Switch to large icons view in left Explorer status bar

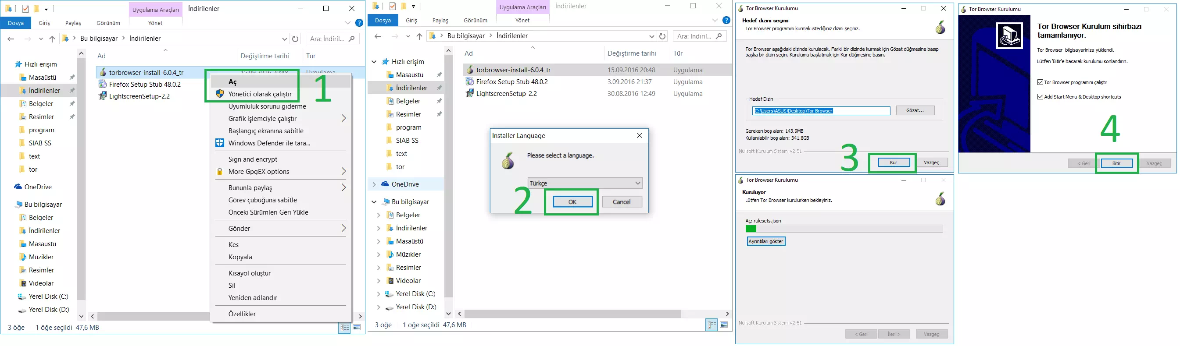[357, 328]
